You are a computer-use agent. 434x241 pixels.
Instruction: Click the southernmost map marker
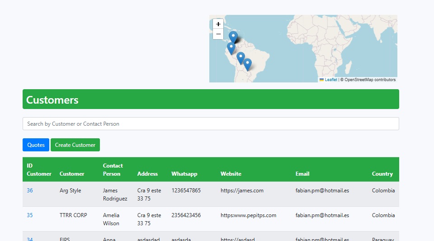247,64
